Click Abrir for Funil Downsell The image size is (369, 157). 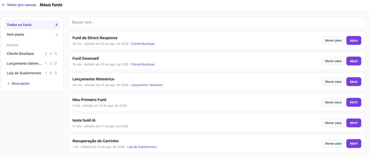354,61
